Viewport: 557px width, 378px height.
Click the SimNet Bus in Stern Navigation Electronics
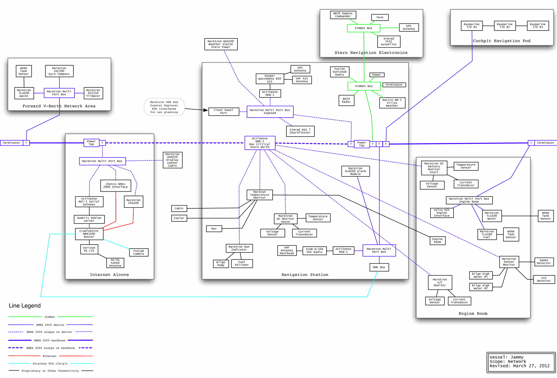point(364,28)
